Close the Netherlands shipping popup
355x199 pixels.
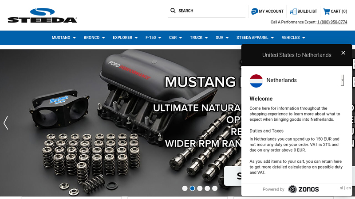point(343,53)
